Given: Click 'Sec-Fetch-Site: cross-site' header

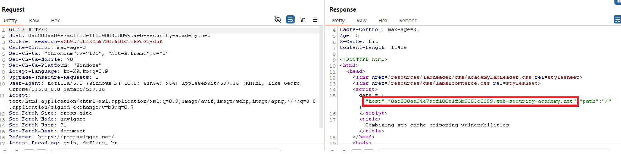Looking at the screenshot, I should (50, 113).
